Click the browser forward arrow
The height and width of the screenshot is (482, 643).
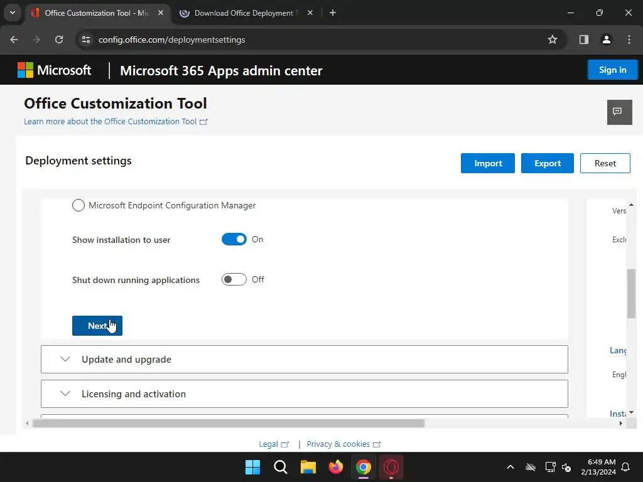36,40
